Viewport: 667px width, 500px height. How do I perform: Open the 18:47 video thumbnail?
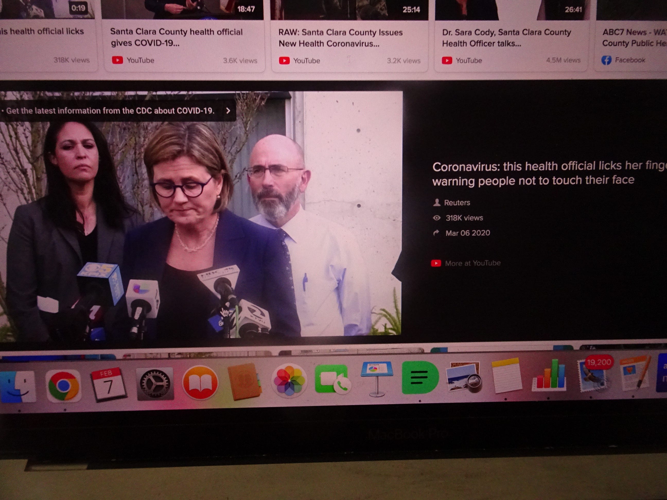click(x=183, y=10)
